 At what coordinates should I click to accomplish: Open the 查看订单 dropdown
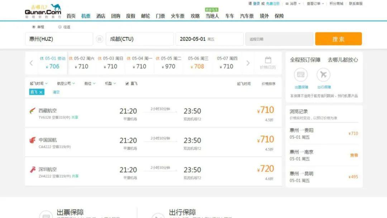click(x=315, y=4)
